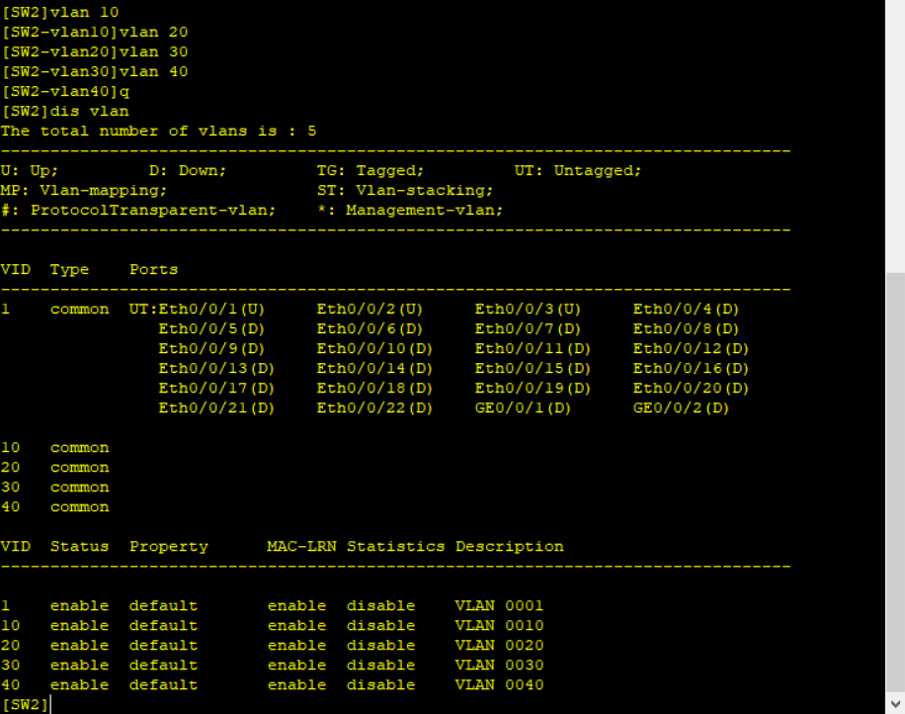Click "common" in the VID 30 row
The image size is (905, 714).
[x=80, y=488]
